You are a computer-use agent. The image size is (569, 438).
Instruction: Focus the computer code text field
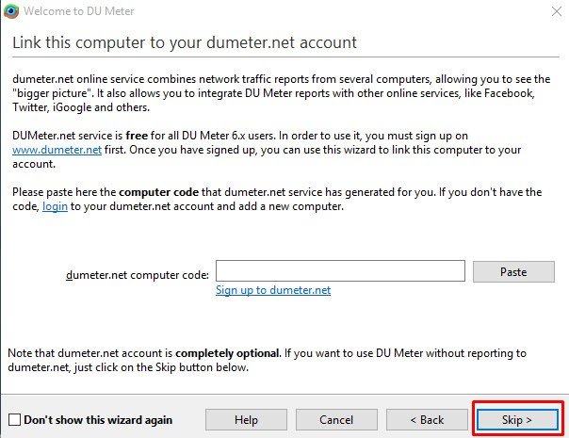(340, 271)
